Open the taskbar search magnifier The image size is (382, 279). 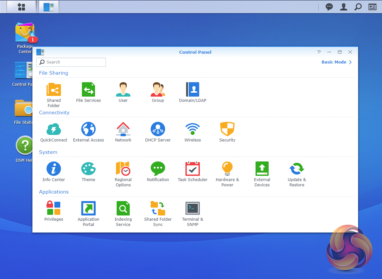(x=358, y=7)
